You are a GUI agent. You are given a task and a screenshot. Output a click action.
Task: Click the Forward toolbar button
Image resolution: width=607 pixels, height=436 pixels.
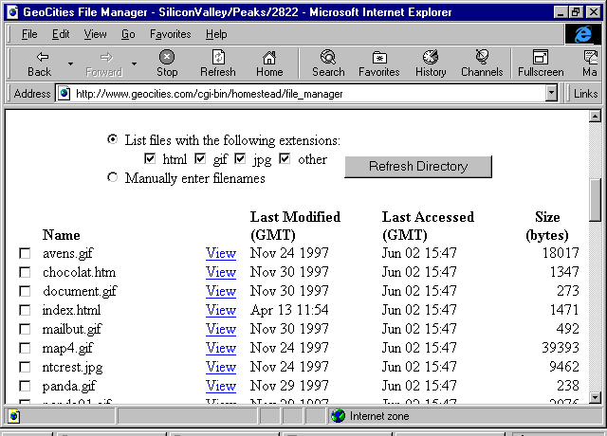point(103,64)
